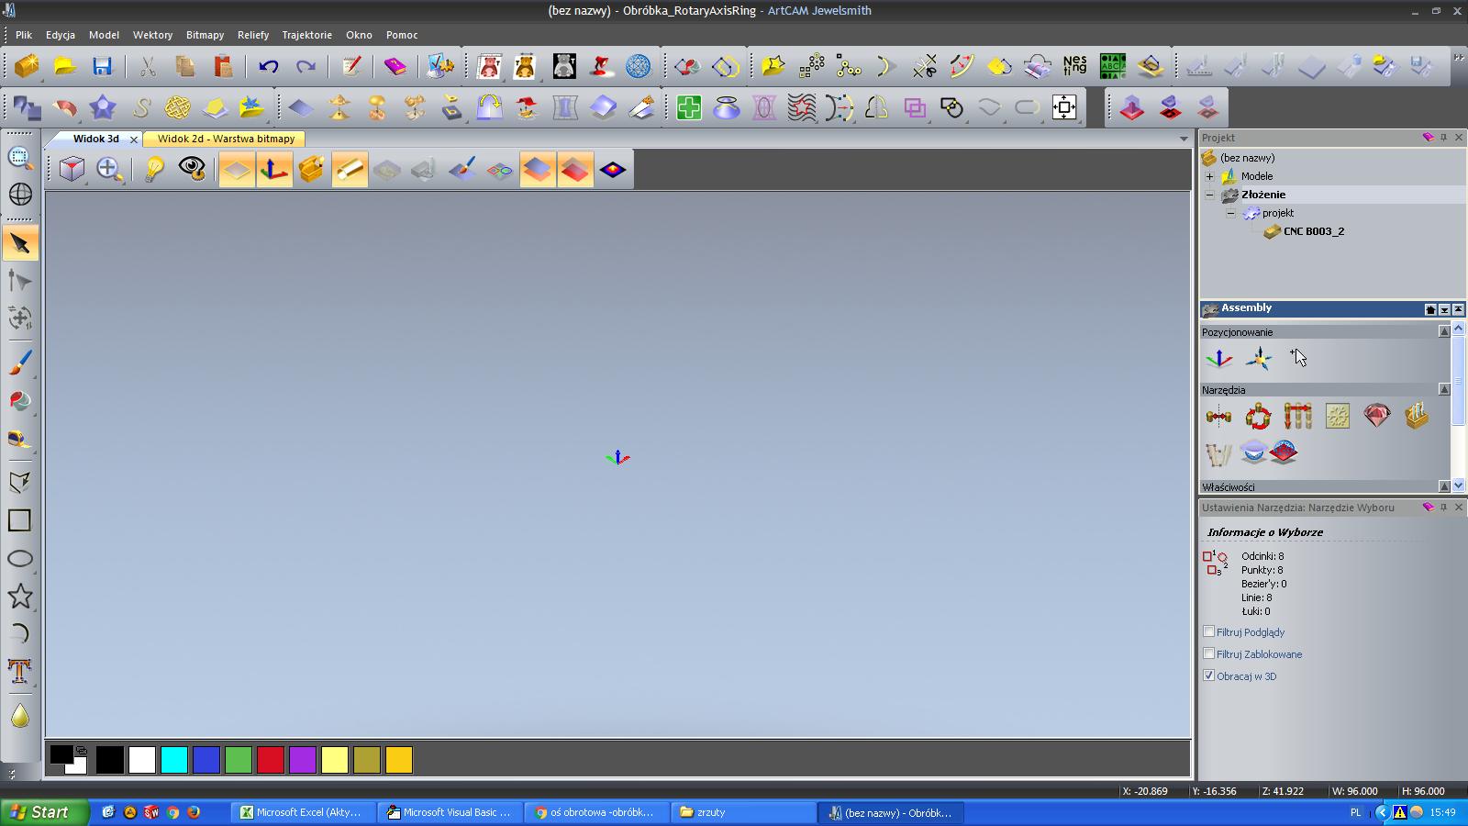Screen dimensions: 1468x826
Task: Expand the Właściwości section
Action: click(x=1444, y=486)
